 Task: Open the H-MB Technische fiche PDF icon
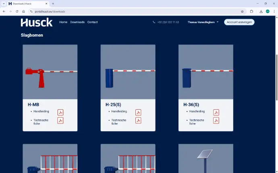(x=60, y=121)
